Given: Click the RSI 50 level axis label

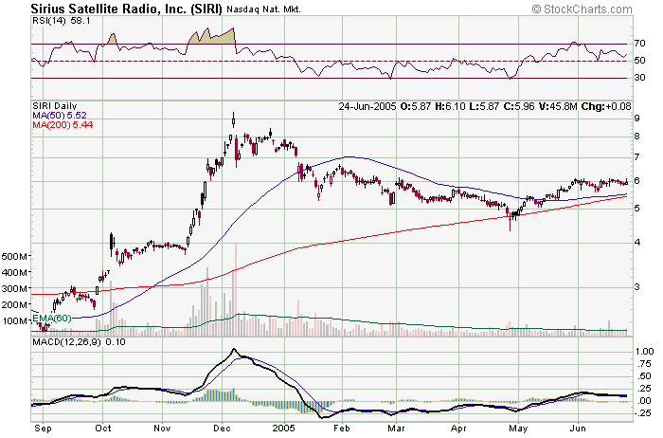Looking at the screenshot, I should coord(639,60).
